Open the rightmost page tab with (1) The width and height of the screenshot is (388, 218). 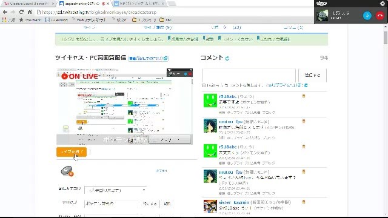coord(293,27)
